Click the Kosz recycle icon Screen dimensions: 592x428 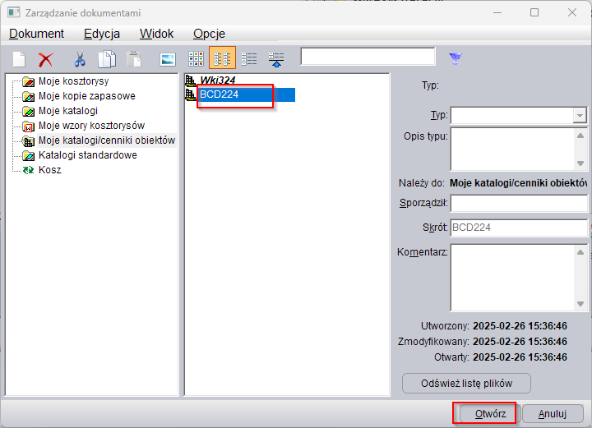pos(28,170)
